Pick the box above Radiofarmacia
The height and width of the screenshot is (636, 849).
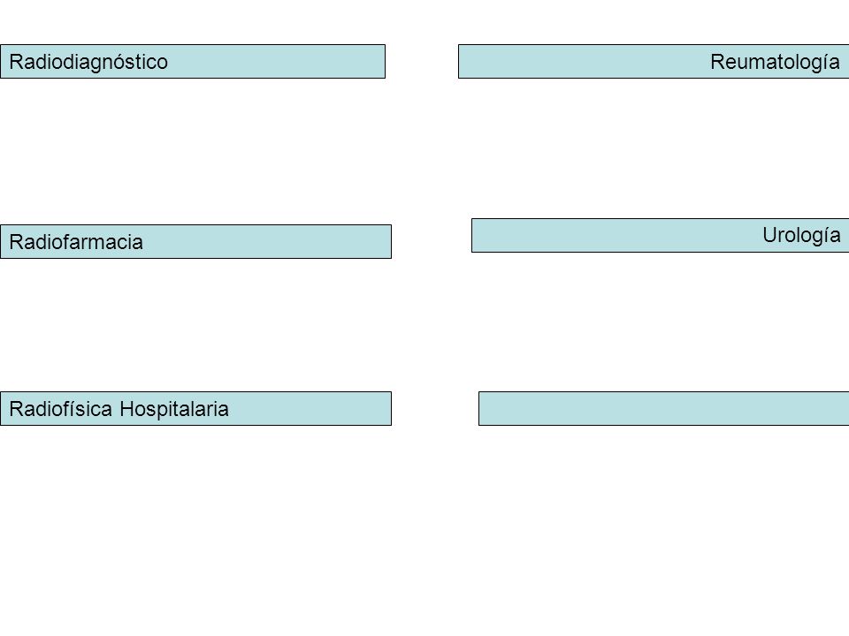[x=193, y=62]
